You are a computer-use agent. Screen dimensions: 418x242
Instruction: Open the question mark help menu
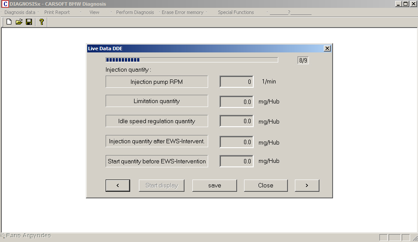click(x=290, y=12)
